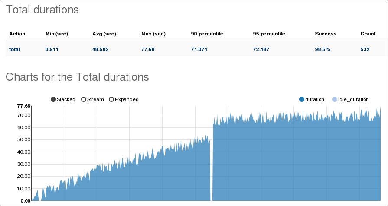This screenshot has width=388, height=206.
Task: Click the 77.68 y-axis maximum label
Action: pos(23,106)
